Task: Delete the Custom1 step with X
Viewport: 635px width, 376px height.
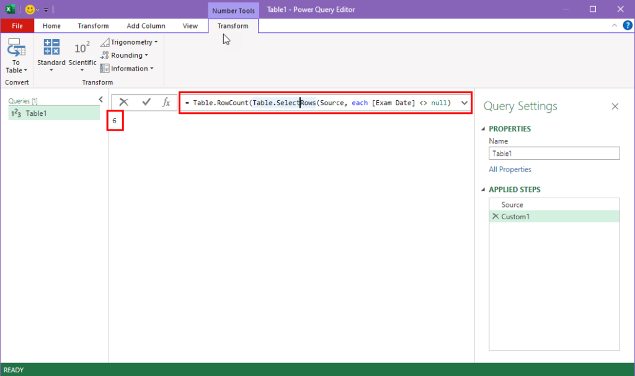Action: click(495, 217)
